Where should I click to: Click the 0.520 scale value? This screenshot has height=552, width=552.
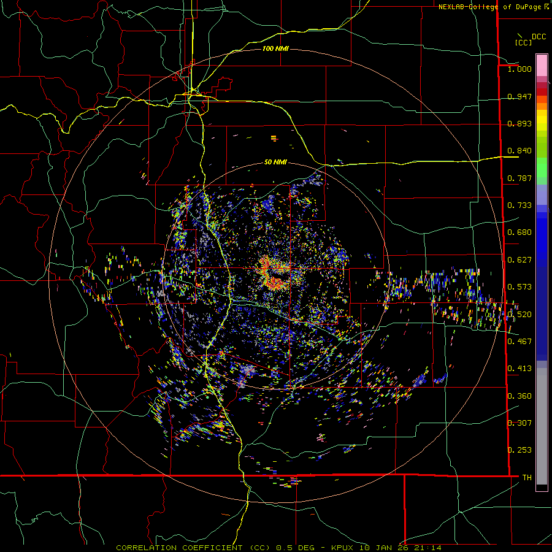[x=519, y=315]
